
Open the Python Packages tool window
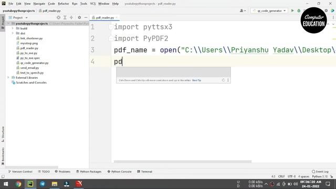coord(89,172)
